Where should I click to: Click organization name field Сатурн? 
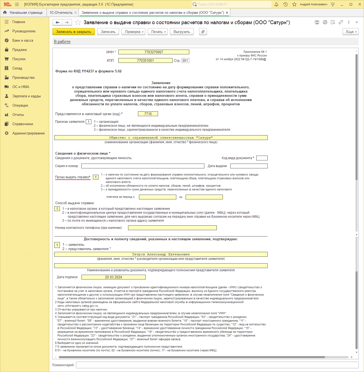(161, 138)
